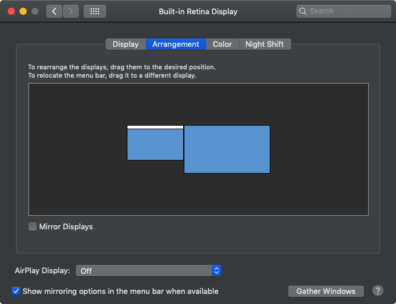Screen dimensions: 396x304
Task: Click the relocate menu bar instruction text
Action: [x=112, y=75]
